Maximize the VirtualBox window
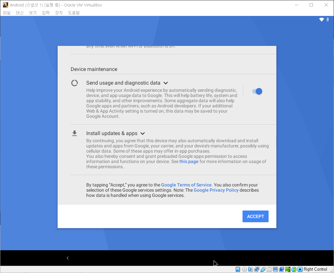This screenshot has width=334, height=273. tap(311, 5)
